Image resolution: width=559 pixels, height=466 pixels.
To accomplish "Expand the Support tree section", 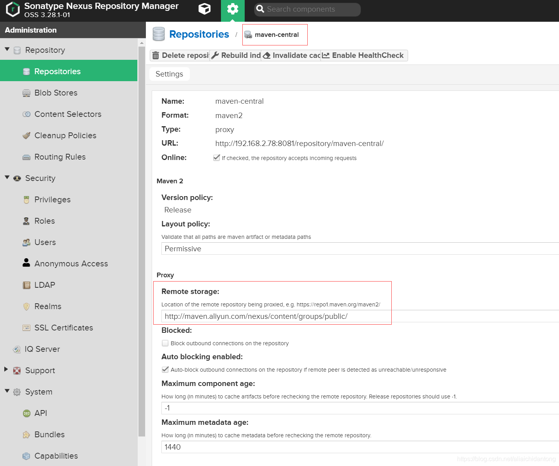I will [x=6, y=369].
